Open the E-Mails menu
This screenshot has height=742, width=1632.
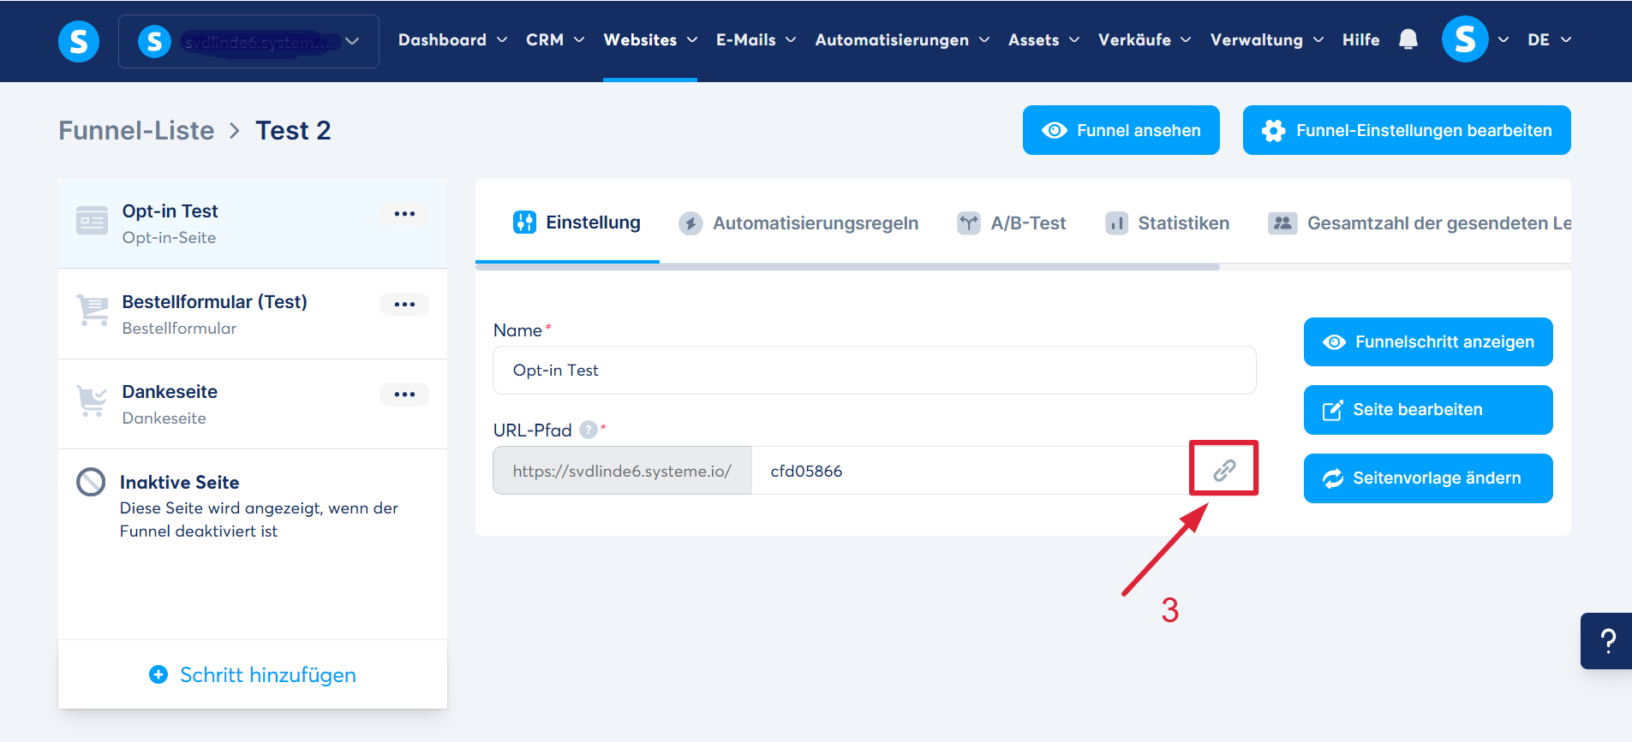756,40
